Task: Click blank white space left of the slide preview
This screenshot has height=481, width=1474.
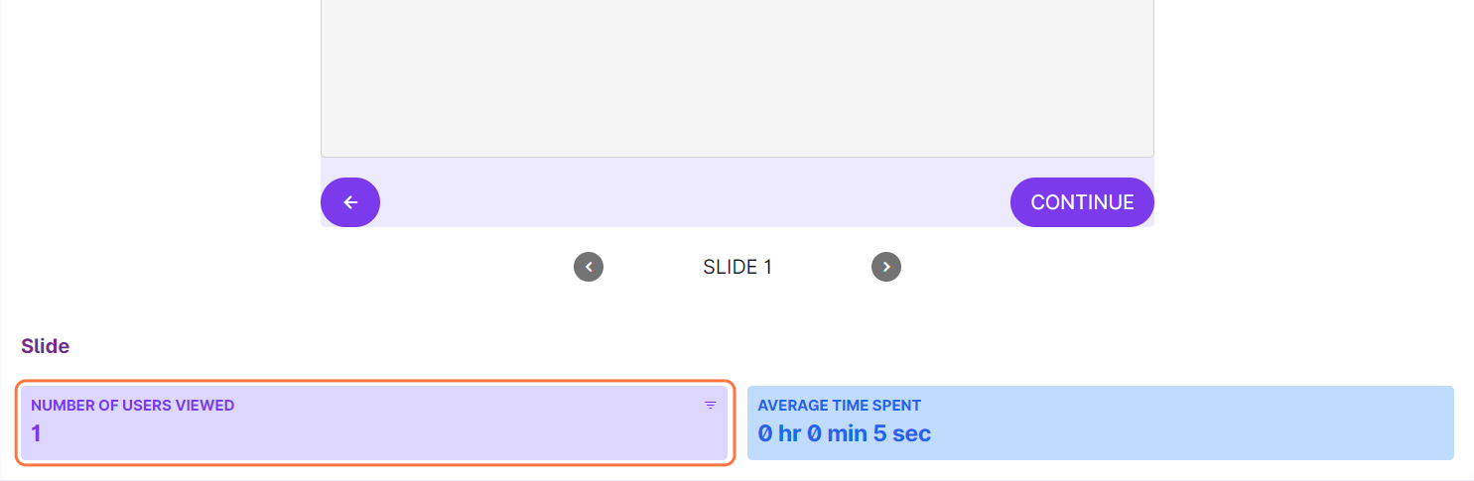Action: [x=159, y=119]
